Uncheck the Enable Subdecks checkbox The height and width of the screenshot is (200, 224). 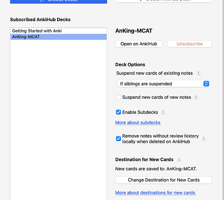pos(119,112)
